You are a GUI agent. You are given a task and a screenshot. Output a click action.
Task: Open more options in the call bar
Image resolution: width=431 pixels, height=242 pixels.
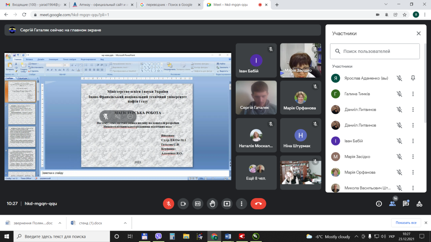coord(241,204)
